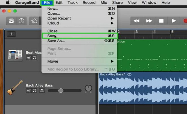This screenshot has height=114, width=187.
Task: Choose Close from File menu
Action: [x=79, y=31]
